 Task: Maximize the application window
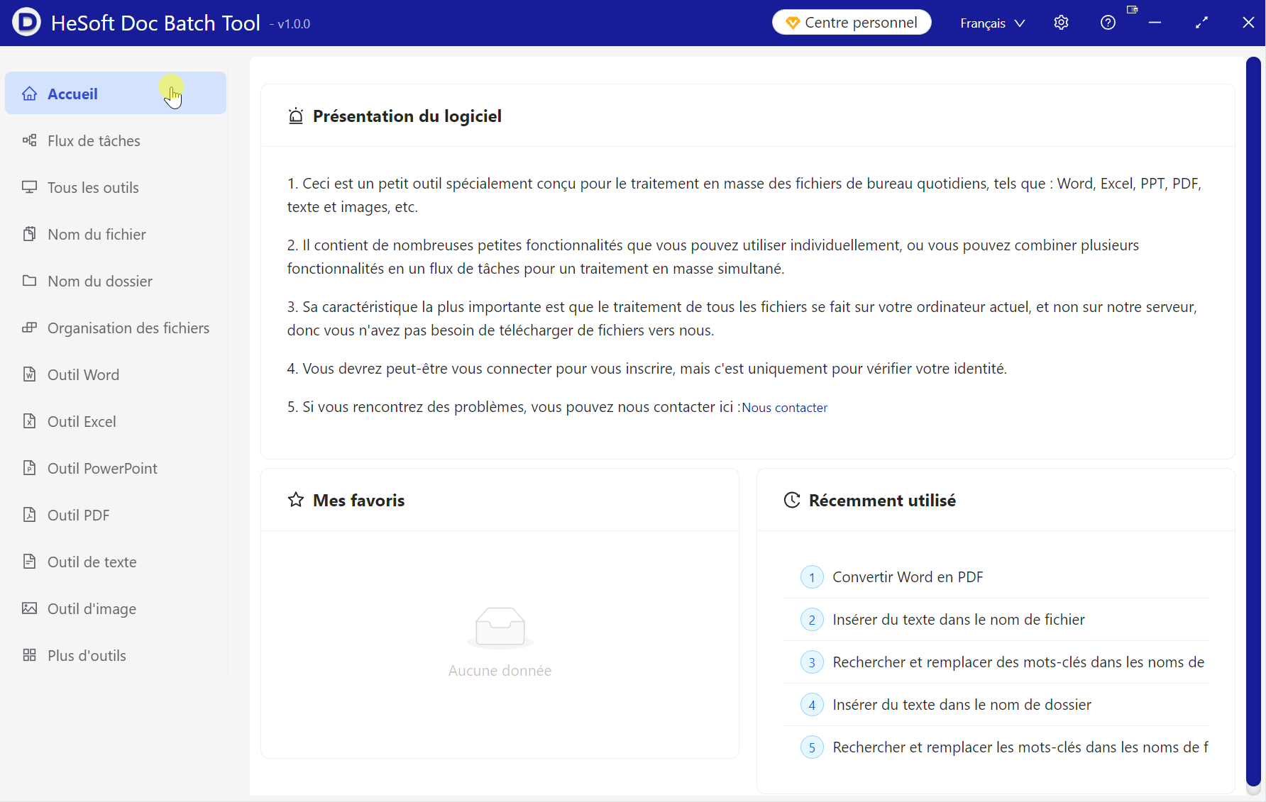1201,23
